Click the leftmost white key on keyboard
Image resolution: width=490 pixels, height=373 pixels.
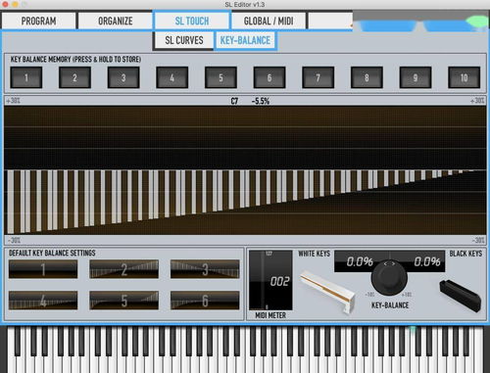pyautogui.click(x=11, y=350)
